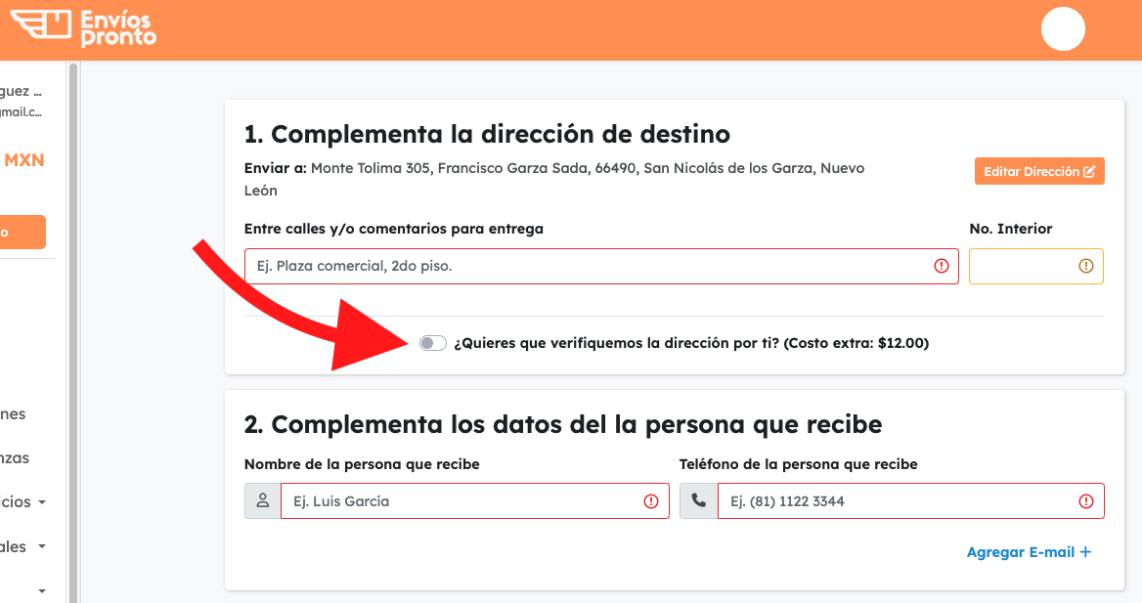1142x603 pixels.
Task: Click error icon in recipient name field
Action: (651, 500)
